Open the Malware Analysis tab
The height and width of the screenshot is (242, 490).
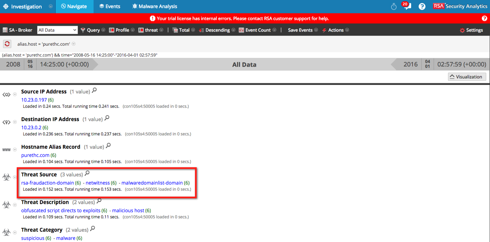tap(155, 6)
